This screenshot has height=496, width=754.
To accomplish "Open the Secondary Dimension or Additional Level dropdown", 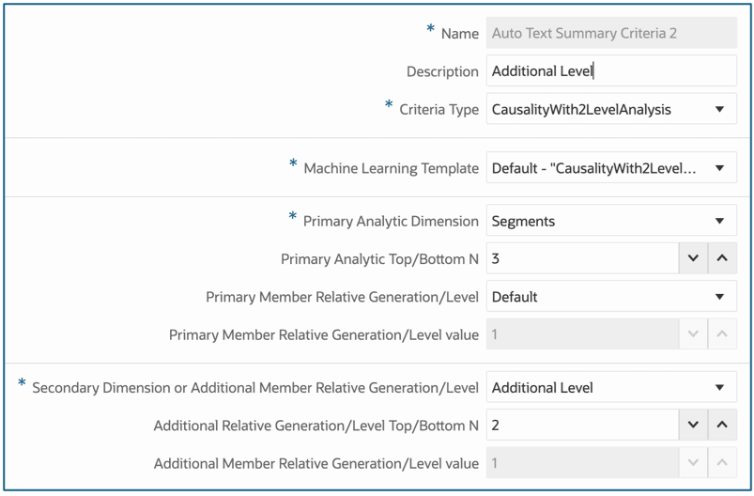I will click(x=610, y=387).
